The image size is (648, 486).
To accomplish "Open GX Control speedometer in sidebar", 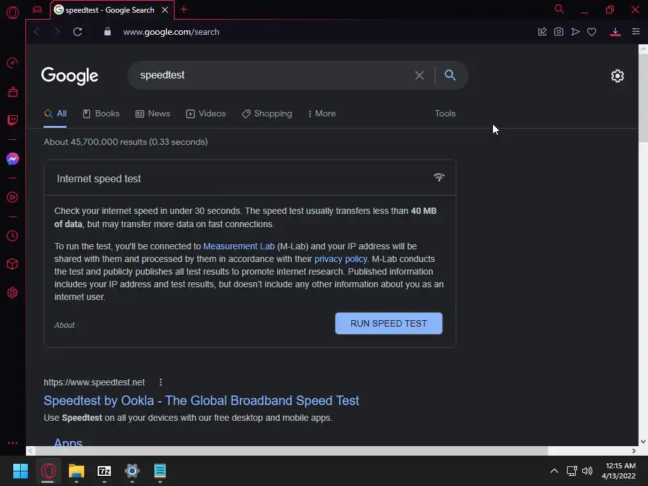I will pos(13,63).
